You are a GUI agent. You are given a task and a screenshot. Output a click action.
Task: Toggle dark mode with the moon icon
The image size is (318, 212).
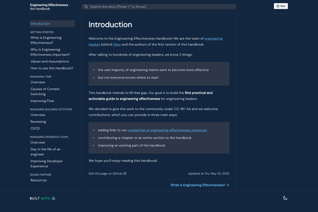point(285,198)
